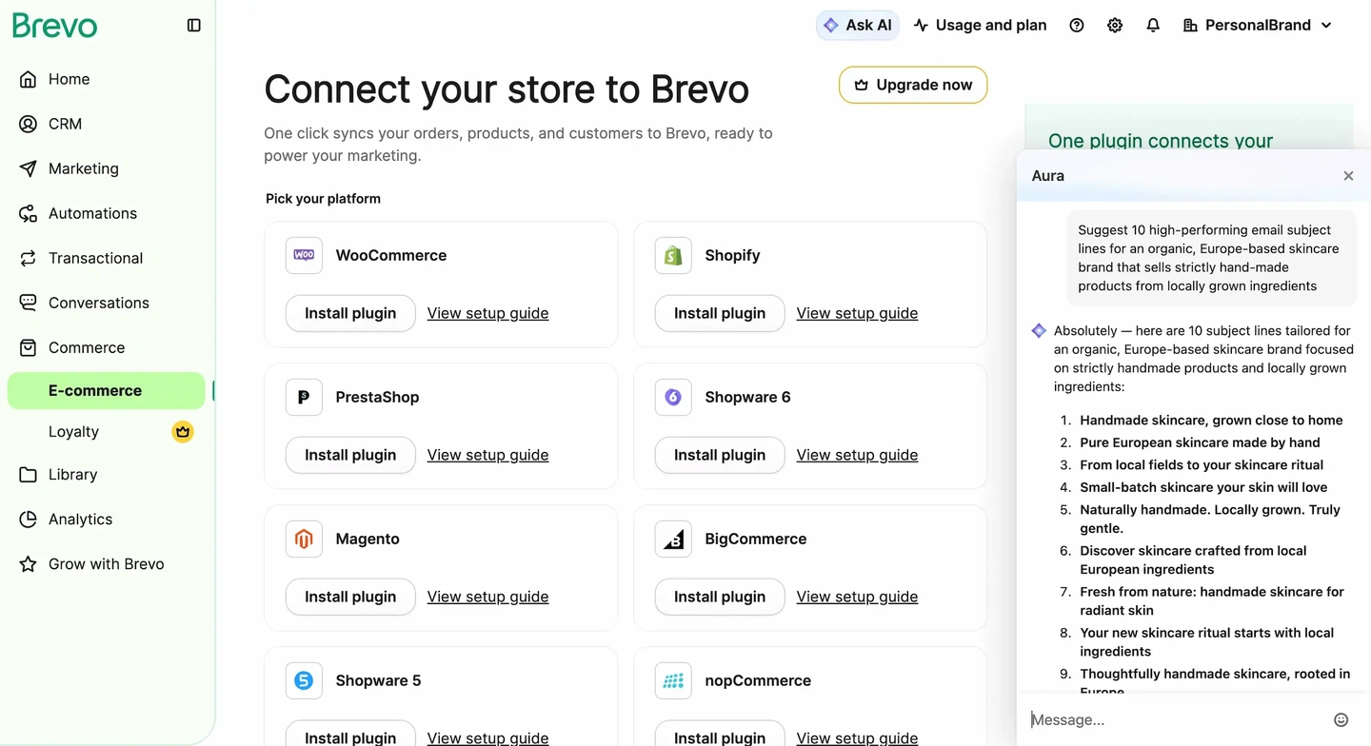Install the Magento plugin
This screenshot has width=1371, height=746.
350,597
